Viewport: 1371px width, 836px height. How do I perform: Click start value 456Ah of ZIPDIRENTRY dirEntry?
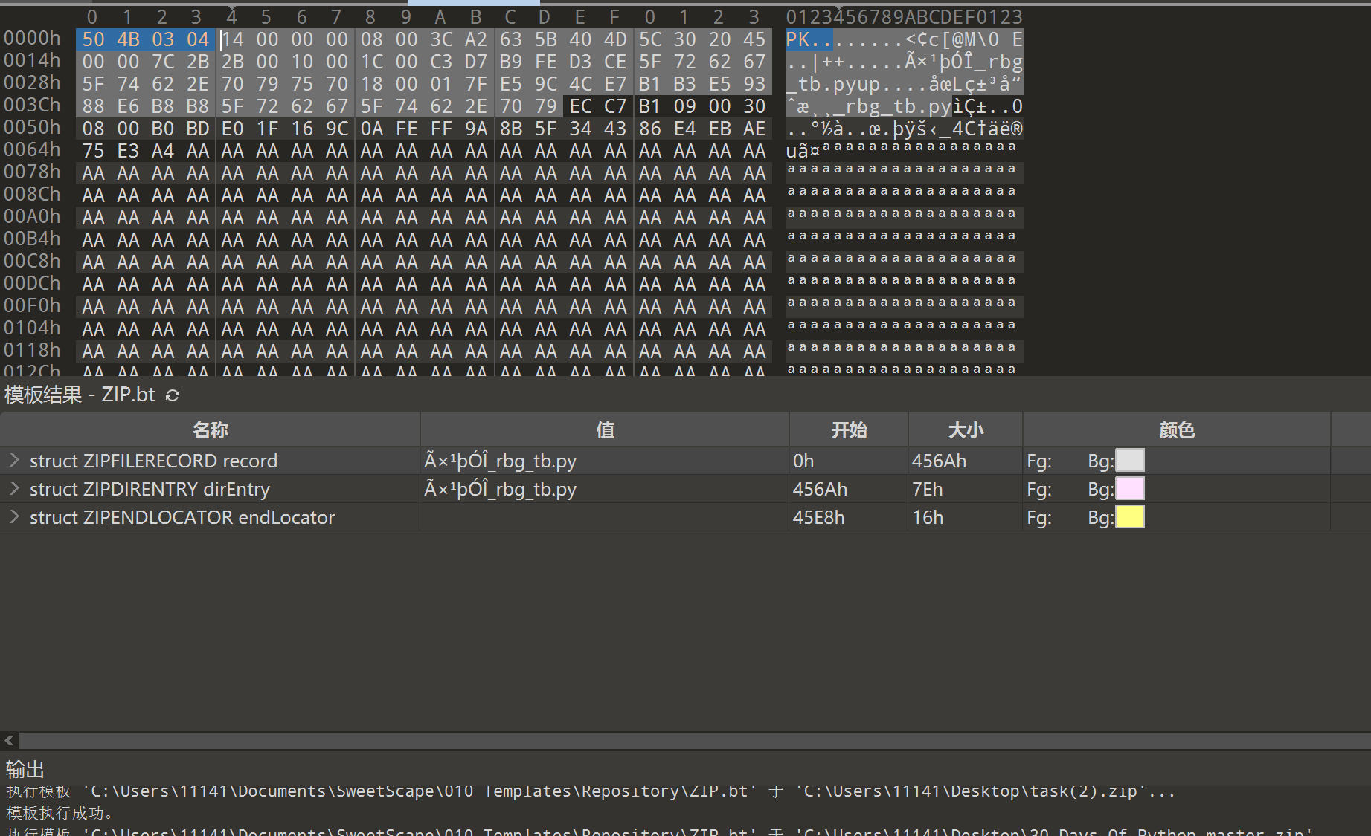pyautogui.click(x=820, y=489)
